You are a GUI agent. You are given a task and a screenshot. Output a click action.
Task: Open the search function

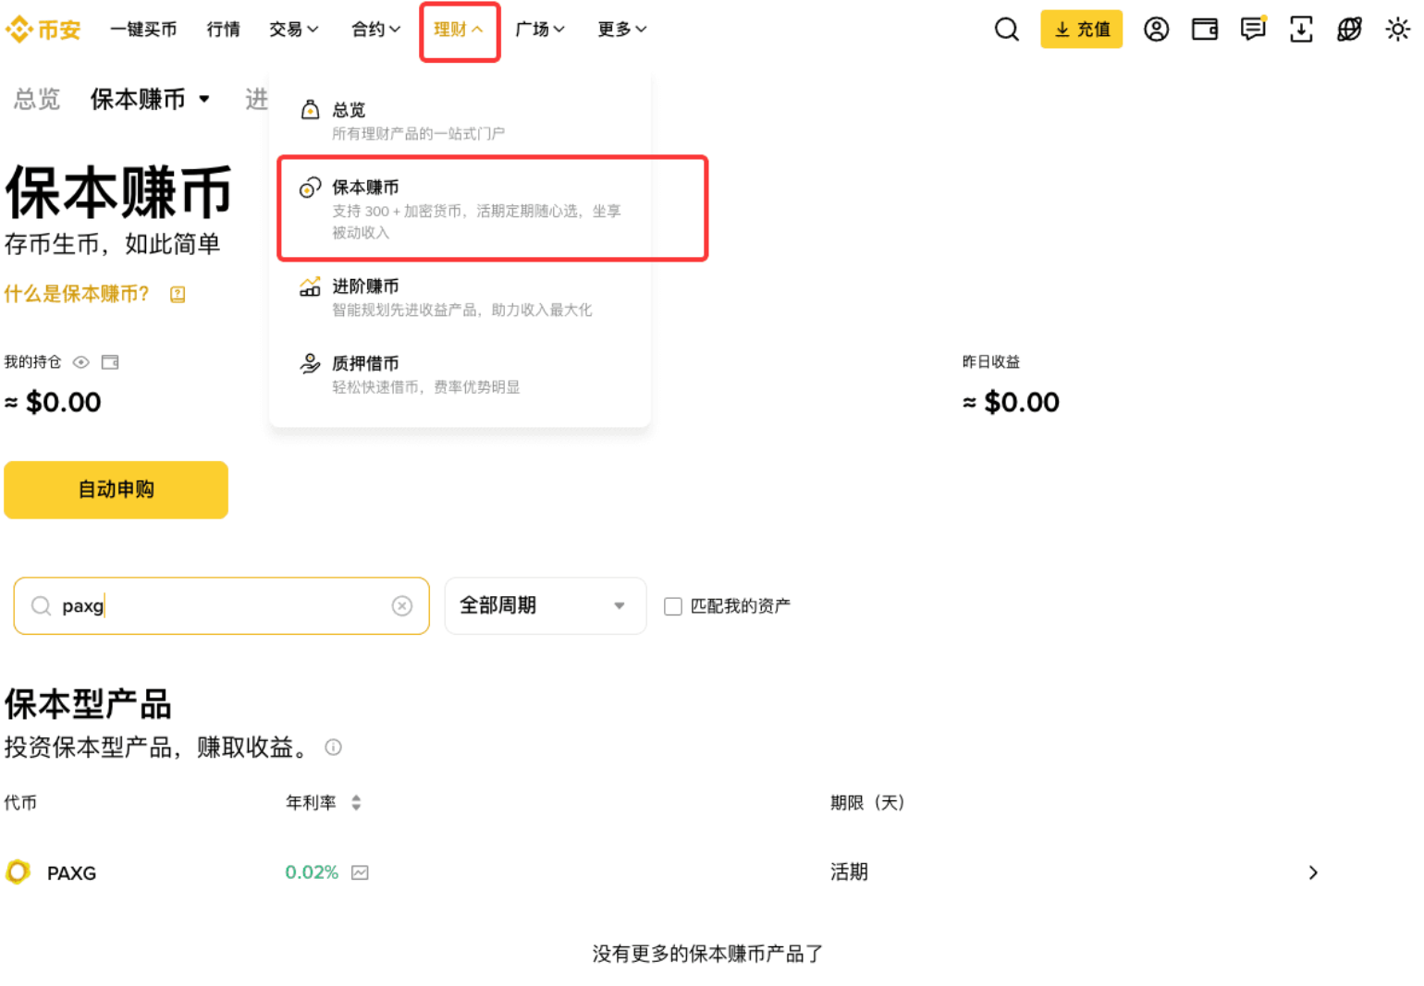(x=1006, y=29)
